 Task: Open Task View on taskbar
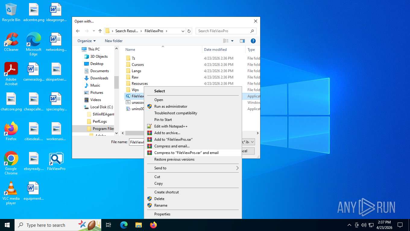109,225
